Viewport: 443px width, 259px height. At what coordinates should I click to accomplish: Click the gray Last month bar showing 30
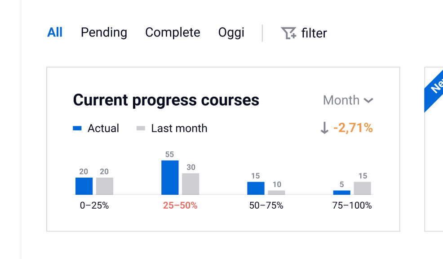pyautogui.click(x=190, y=184)
